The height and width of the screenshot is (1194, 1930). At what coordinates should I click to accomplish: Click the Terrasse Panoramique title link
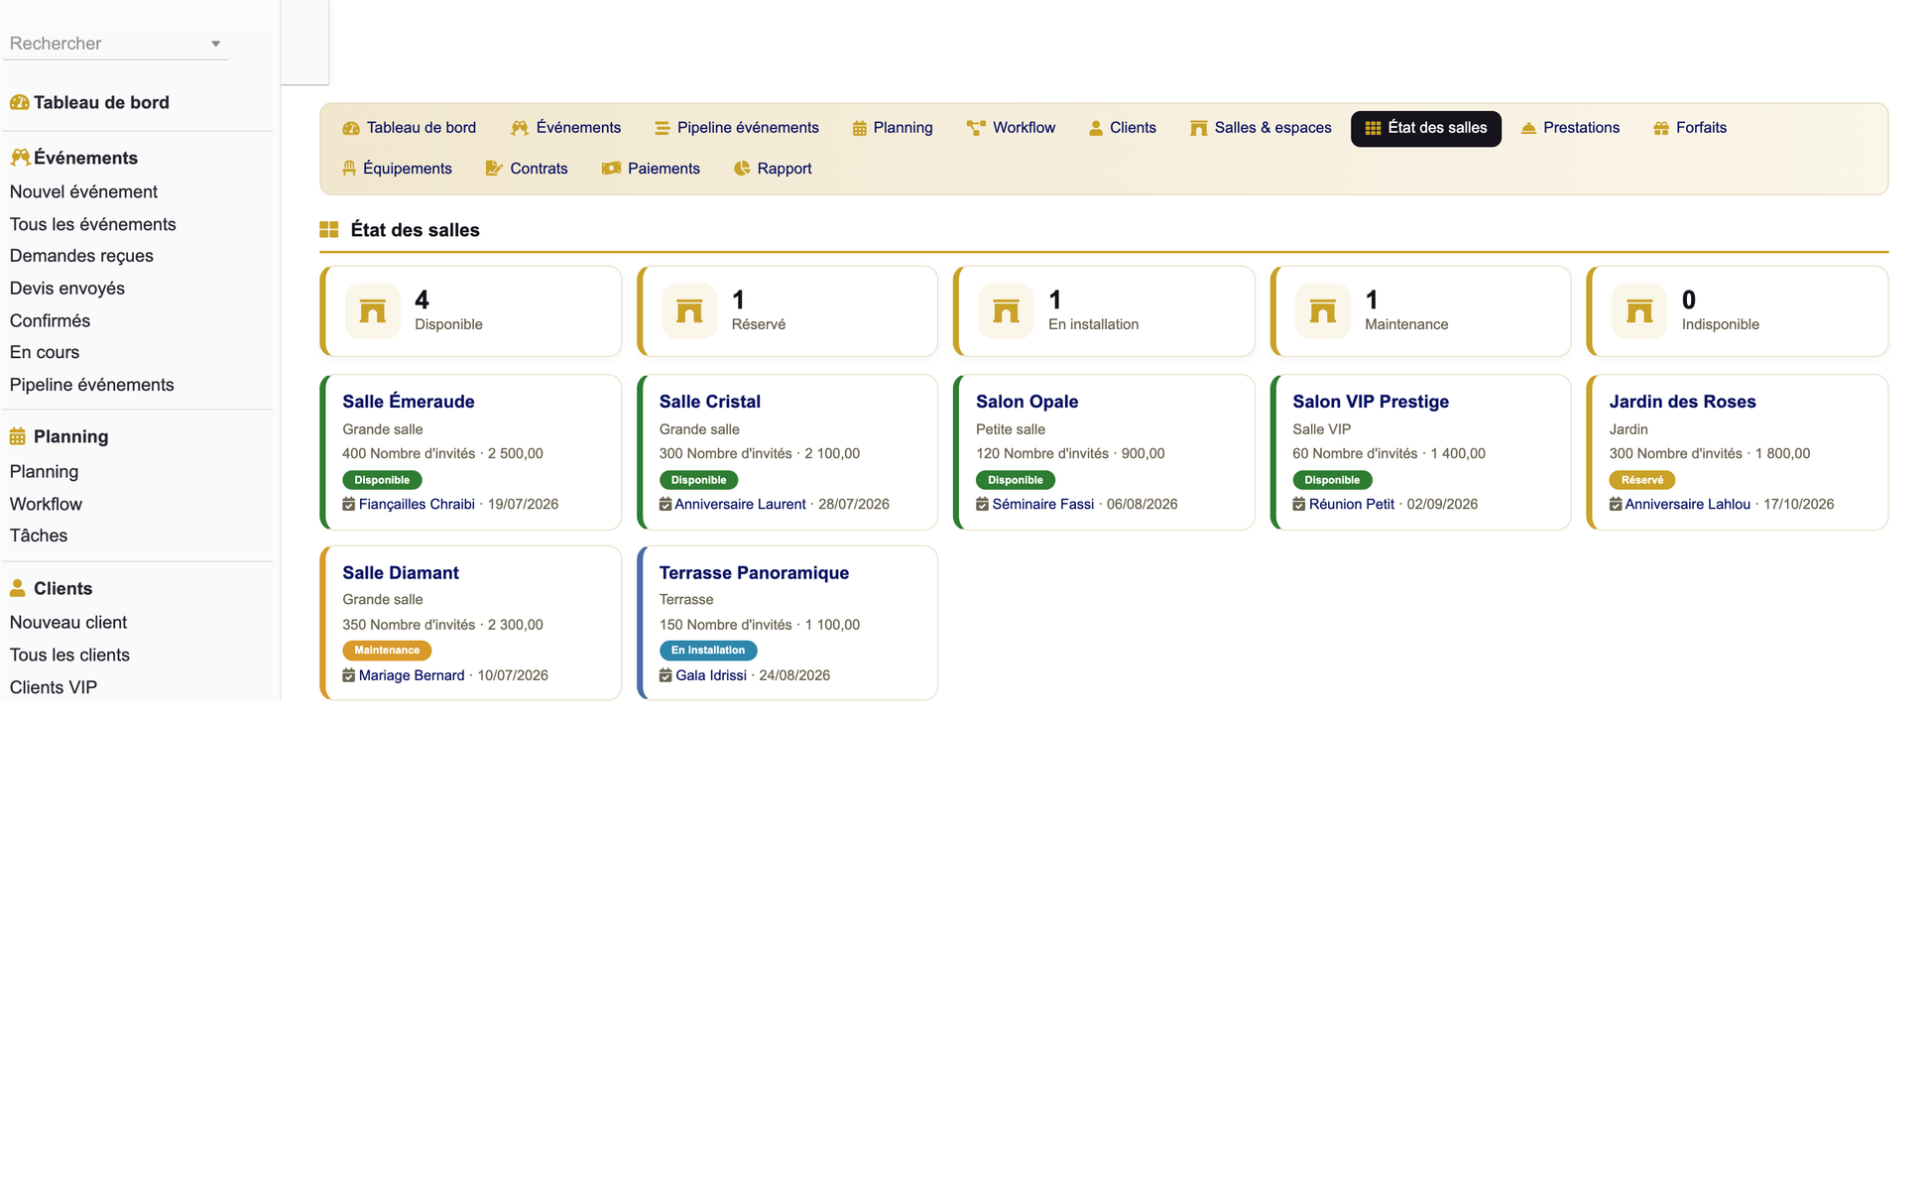click(754, 573)
